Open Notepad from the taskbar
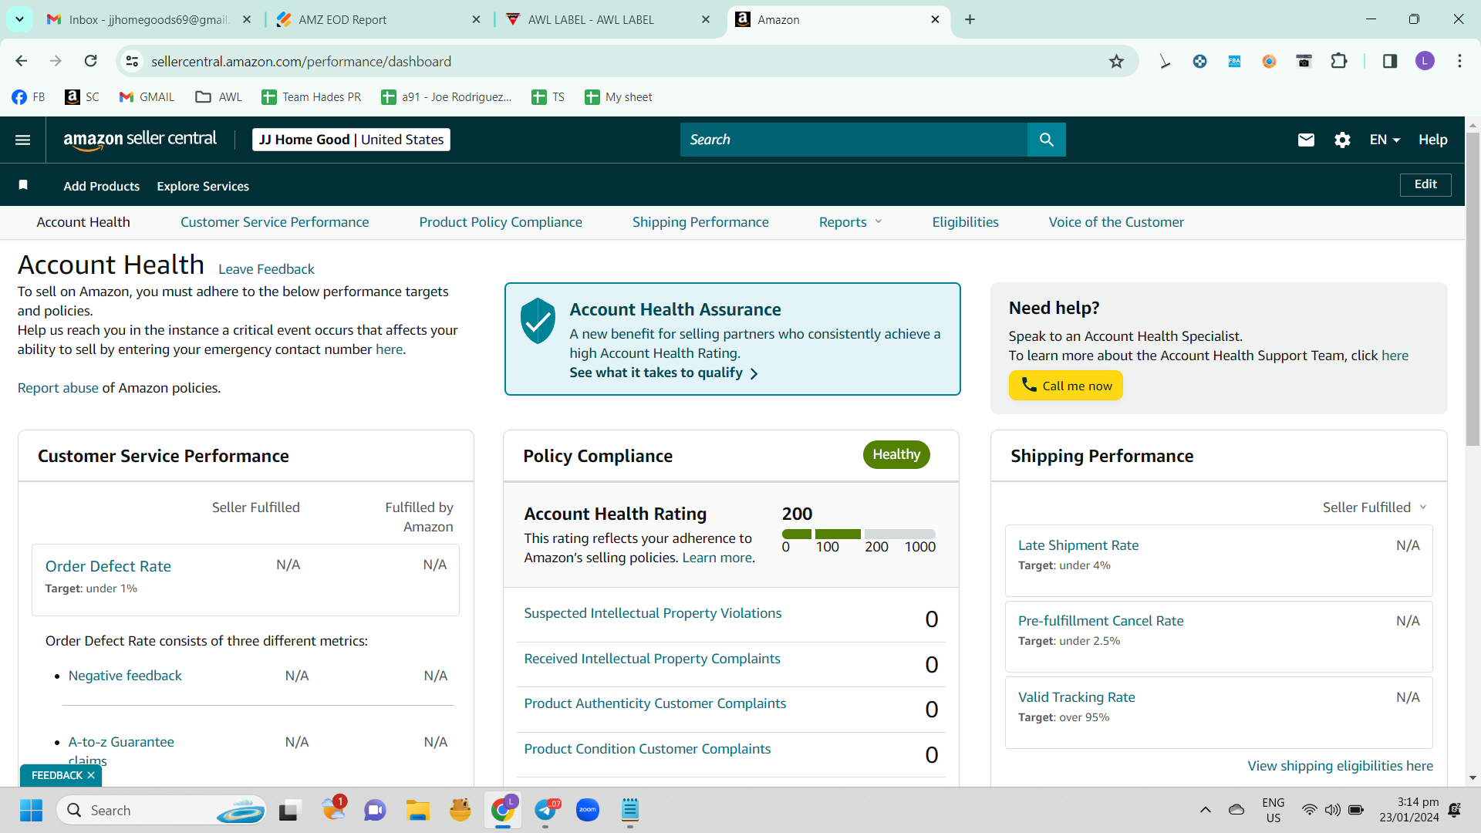Screen dimensions: 1481x833 630,810
